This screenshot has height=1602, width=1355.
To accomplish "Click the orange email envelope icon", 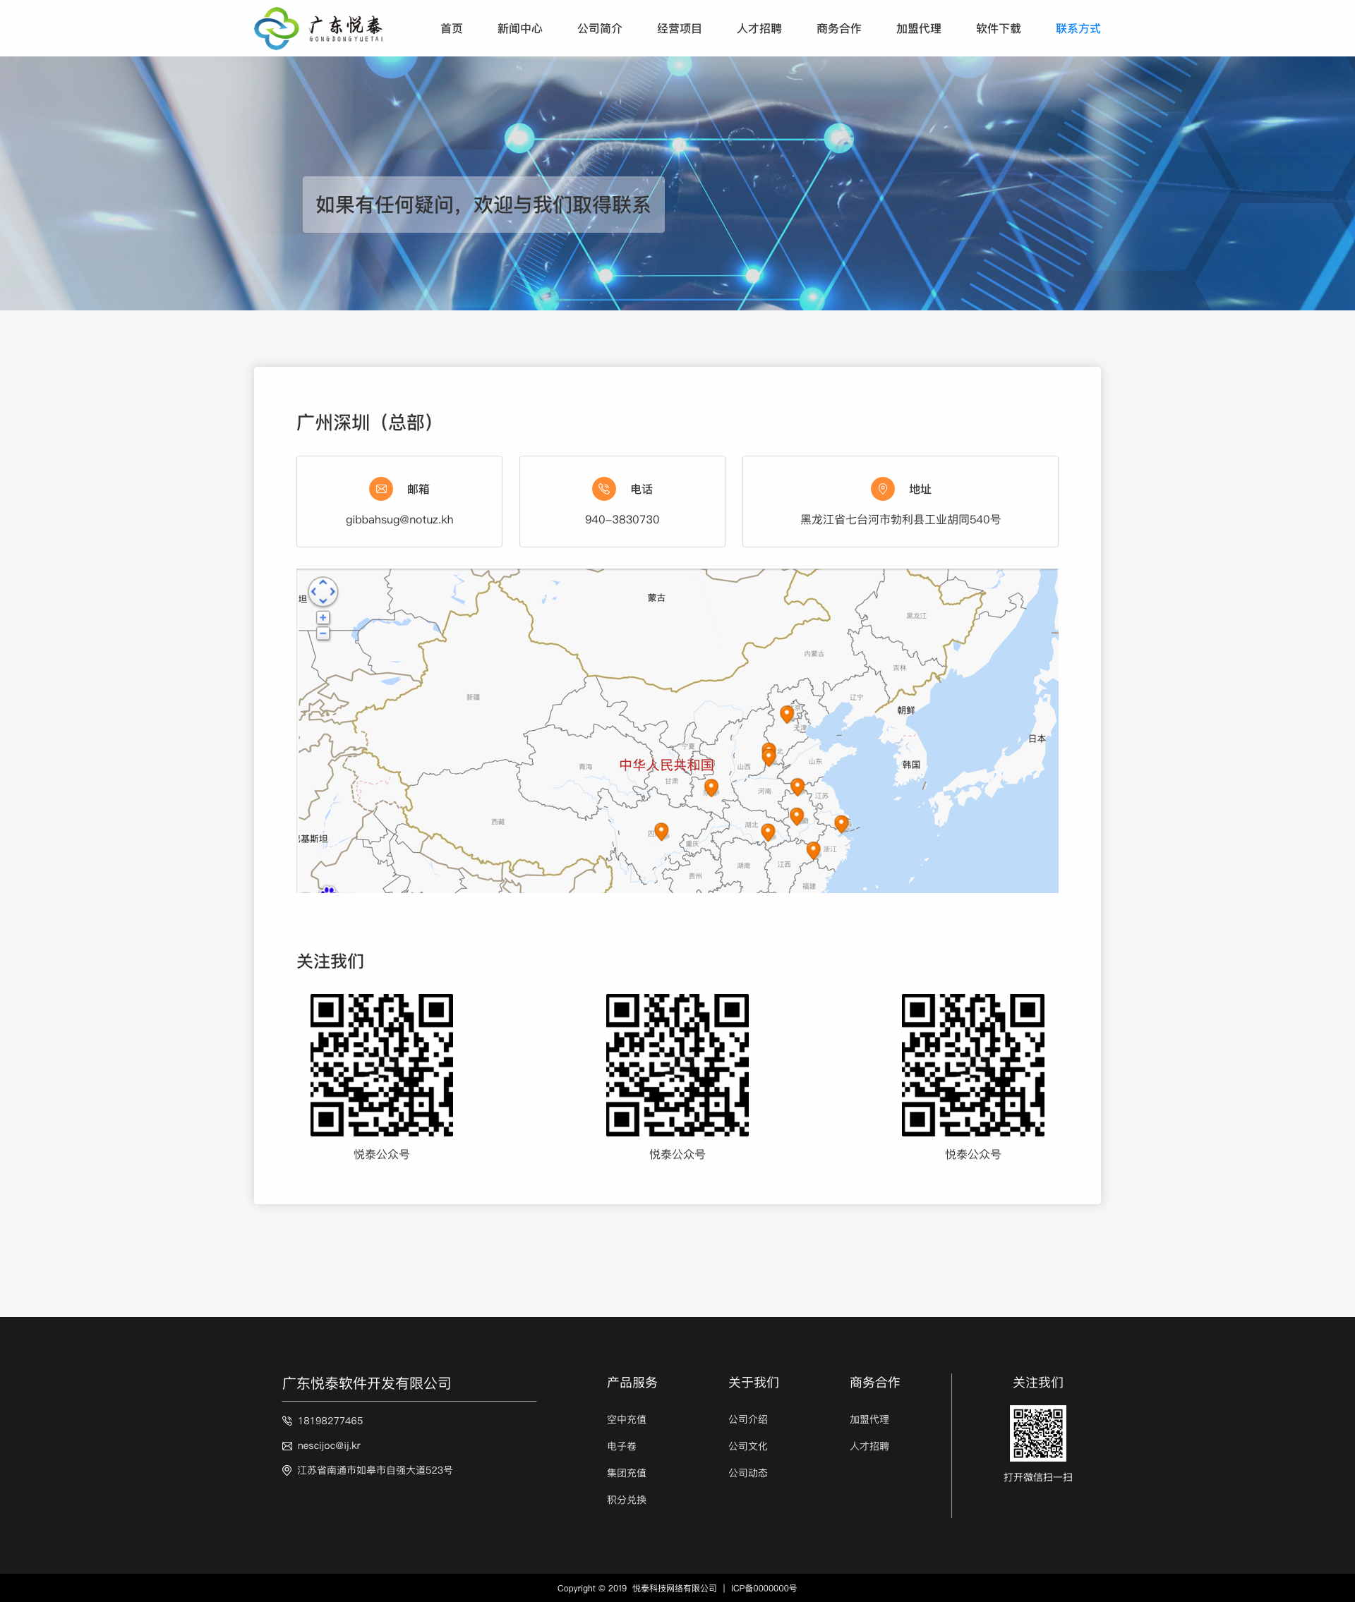I will (381, 488).
